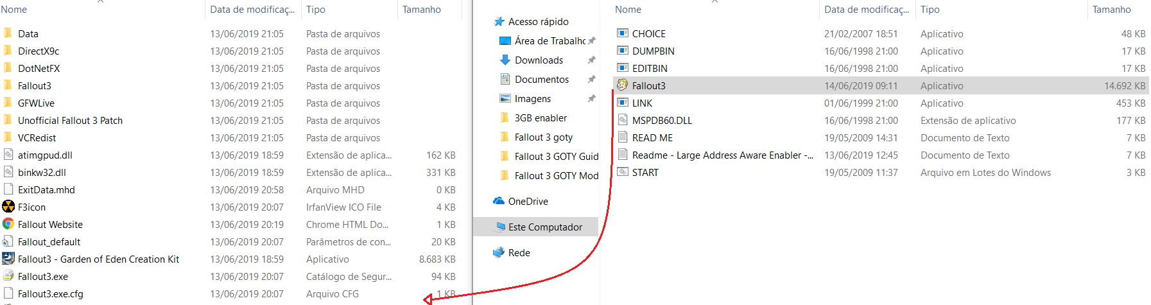The image size is (1151, 305).
Task: Click the IrfanView ICO File type cell
Action: point(343,207)
